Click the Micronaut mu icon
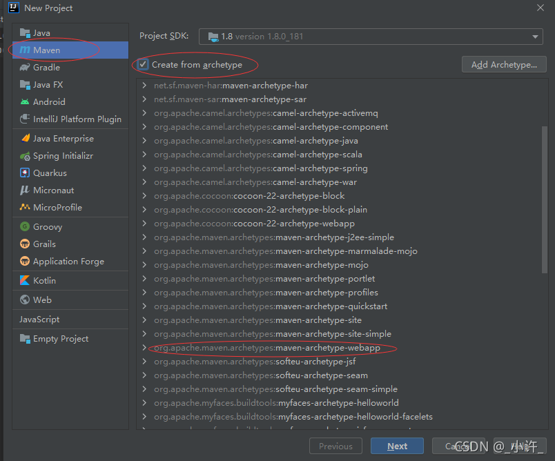Screen dimensions: 555x461 tap(24, 190)
